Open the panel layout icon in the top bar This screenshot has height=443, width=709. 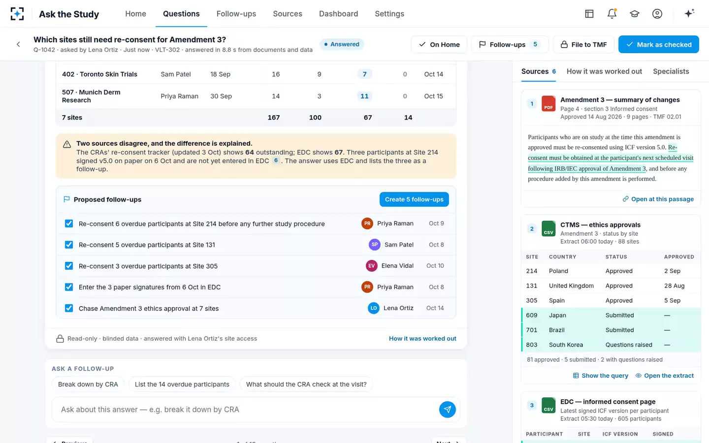tap(589, 14)
